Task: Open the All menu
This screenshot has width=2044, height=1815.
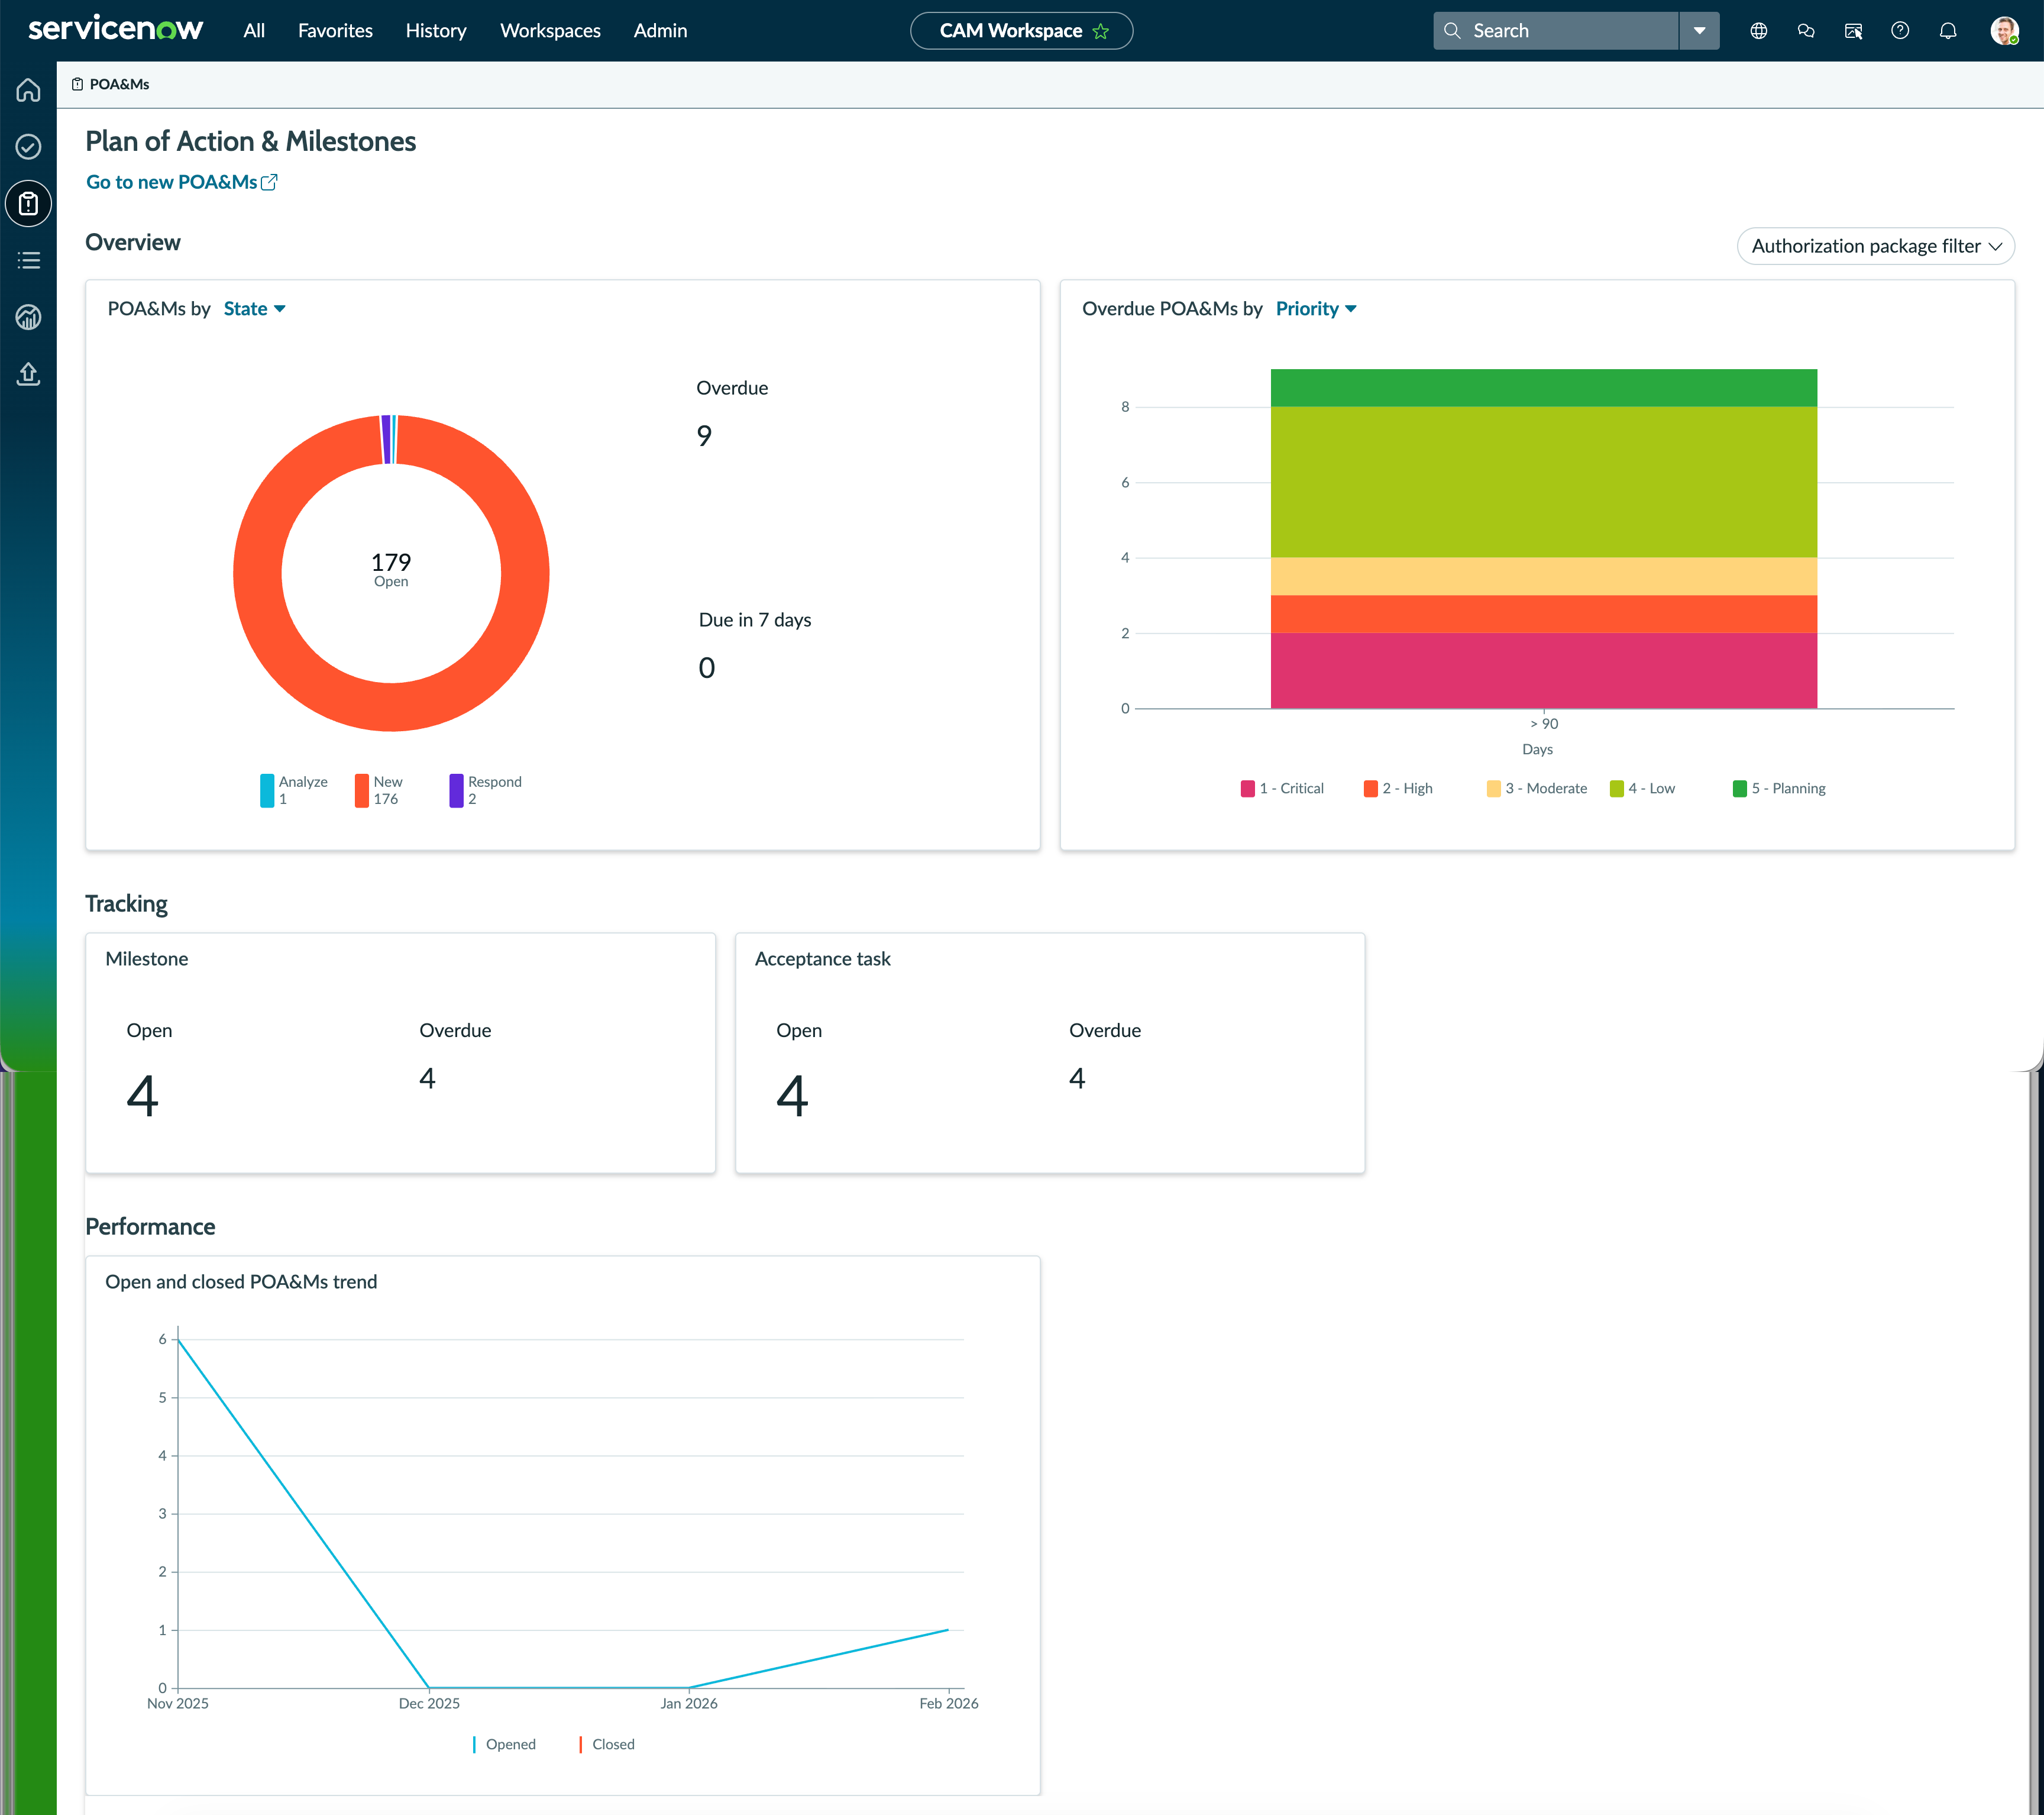Action: [x=254, y=31]
